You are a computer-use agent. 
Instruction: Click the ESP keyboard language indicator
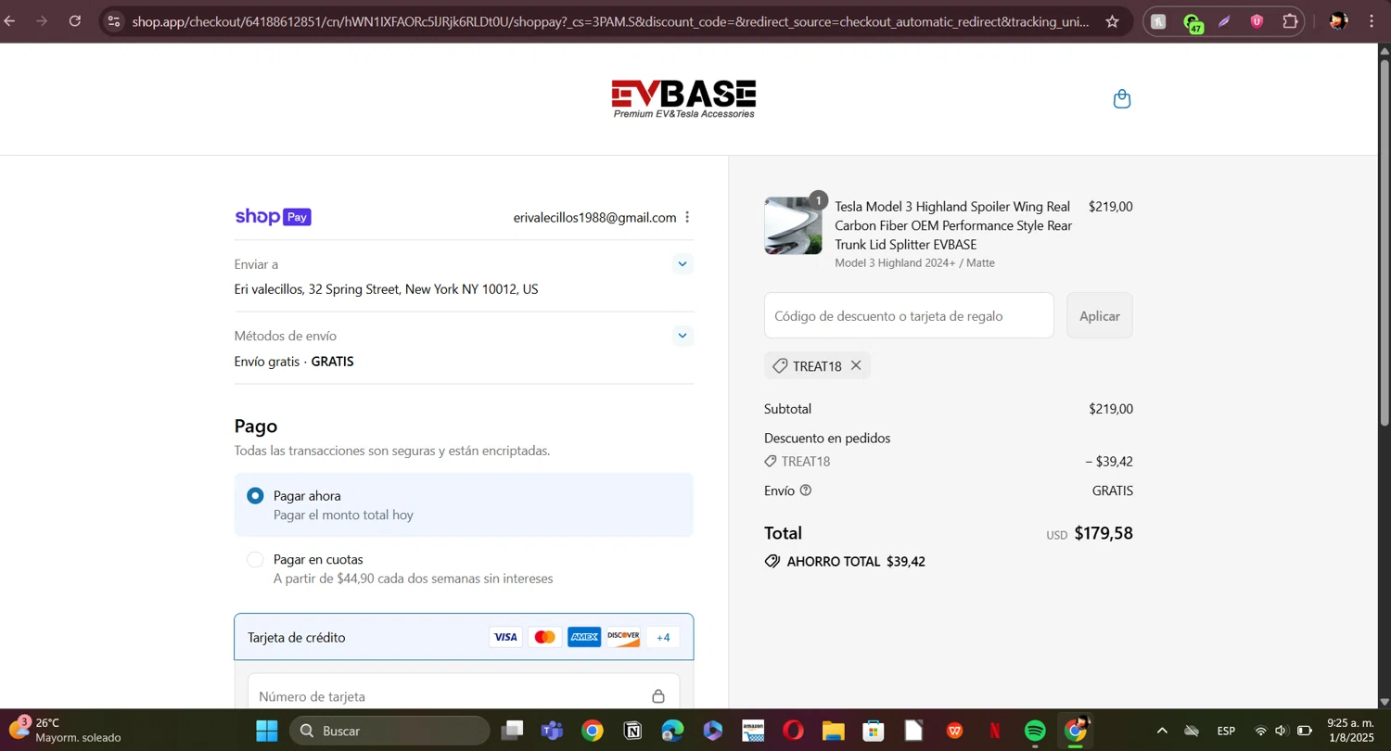1226,731
